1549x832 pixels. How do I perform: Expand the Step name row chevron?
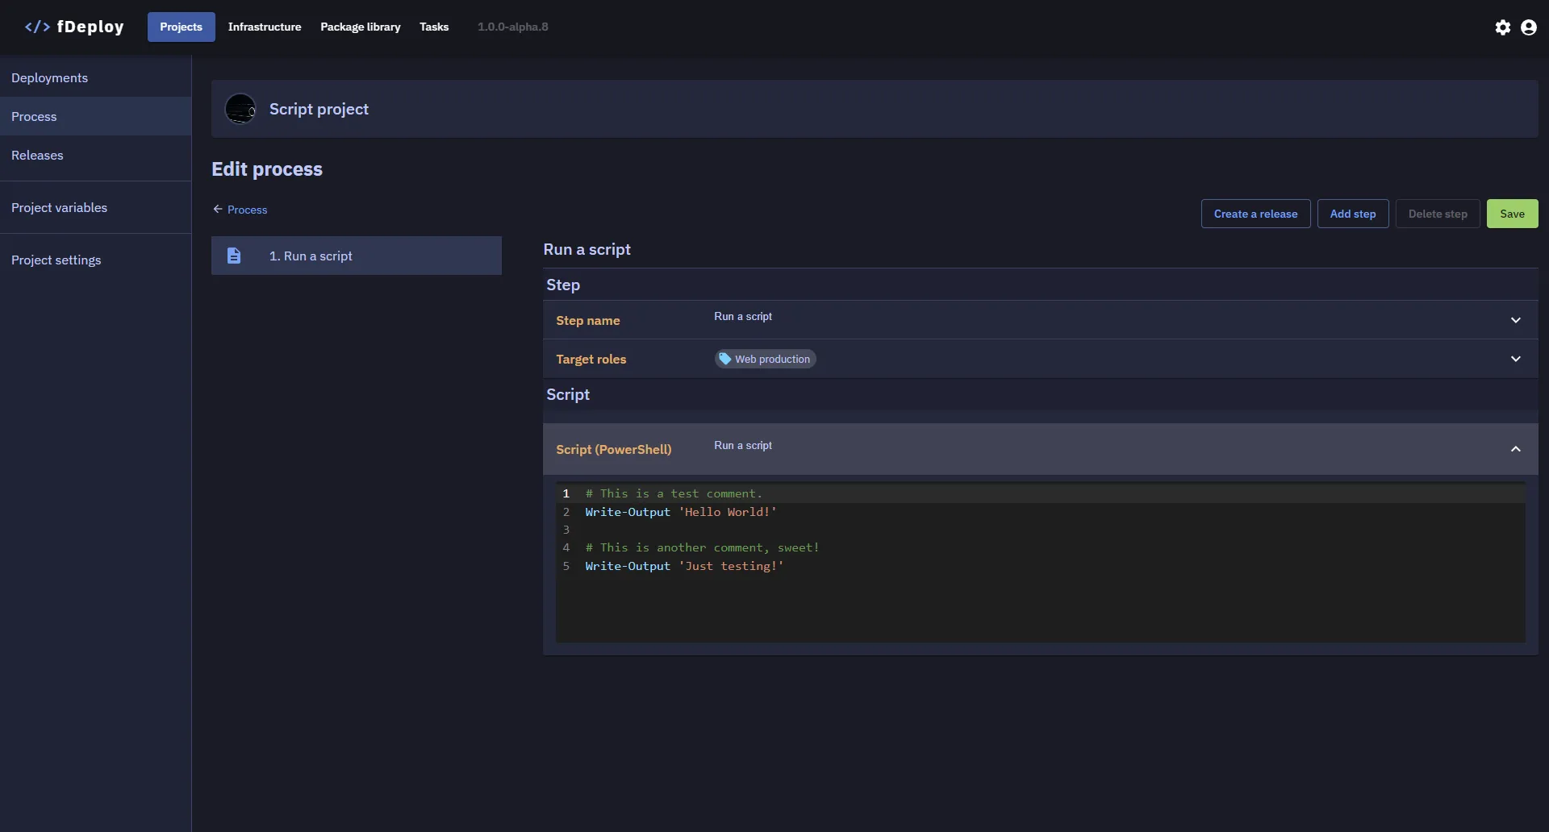(x=1515, y=320)
